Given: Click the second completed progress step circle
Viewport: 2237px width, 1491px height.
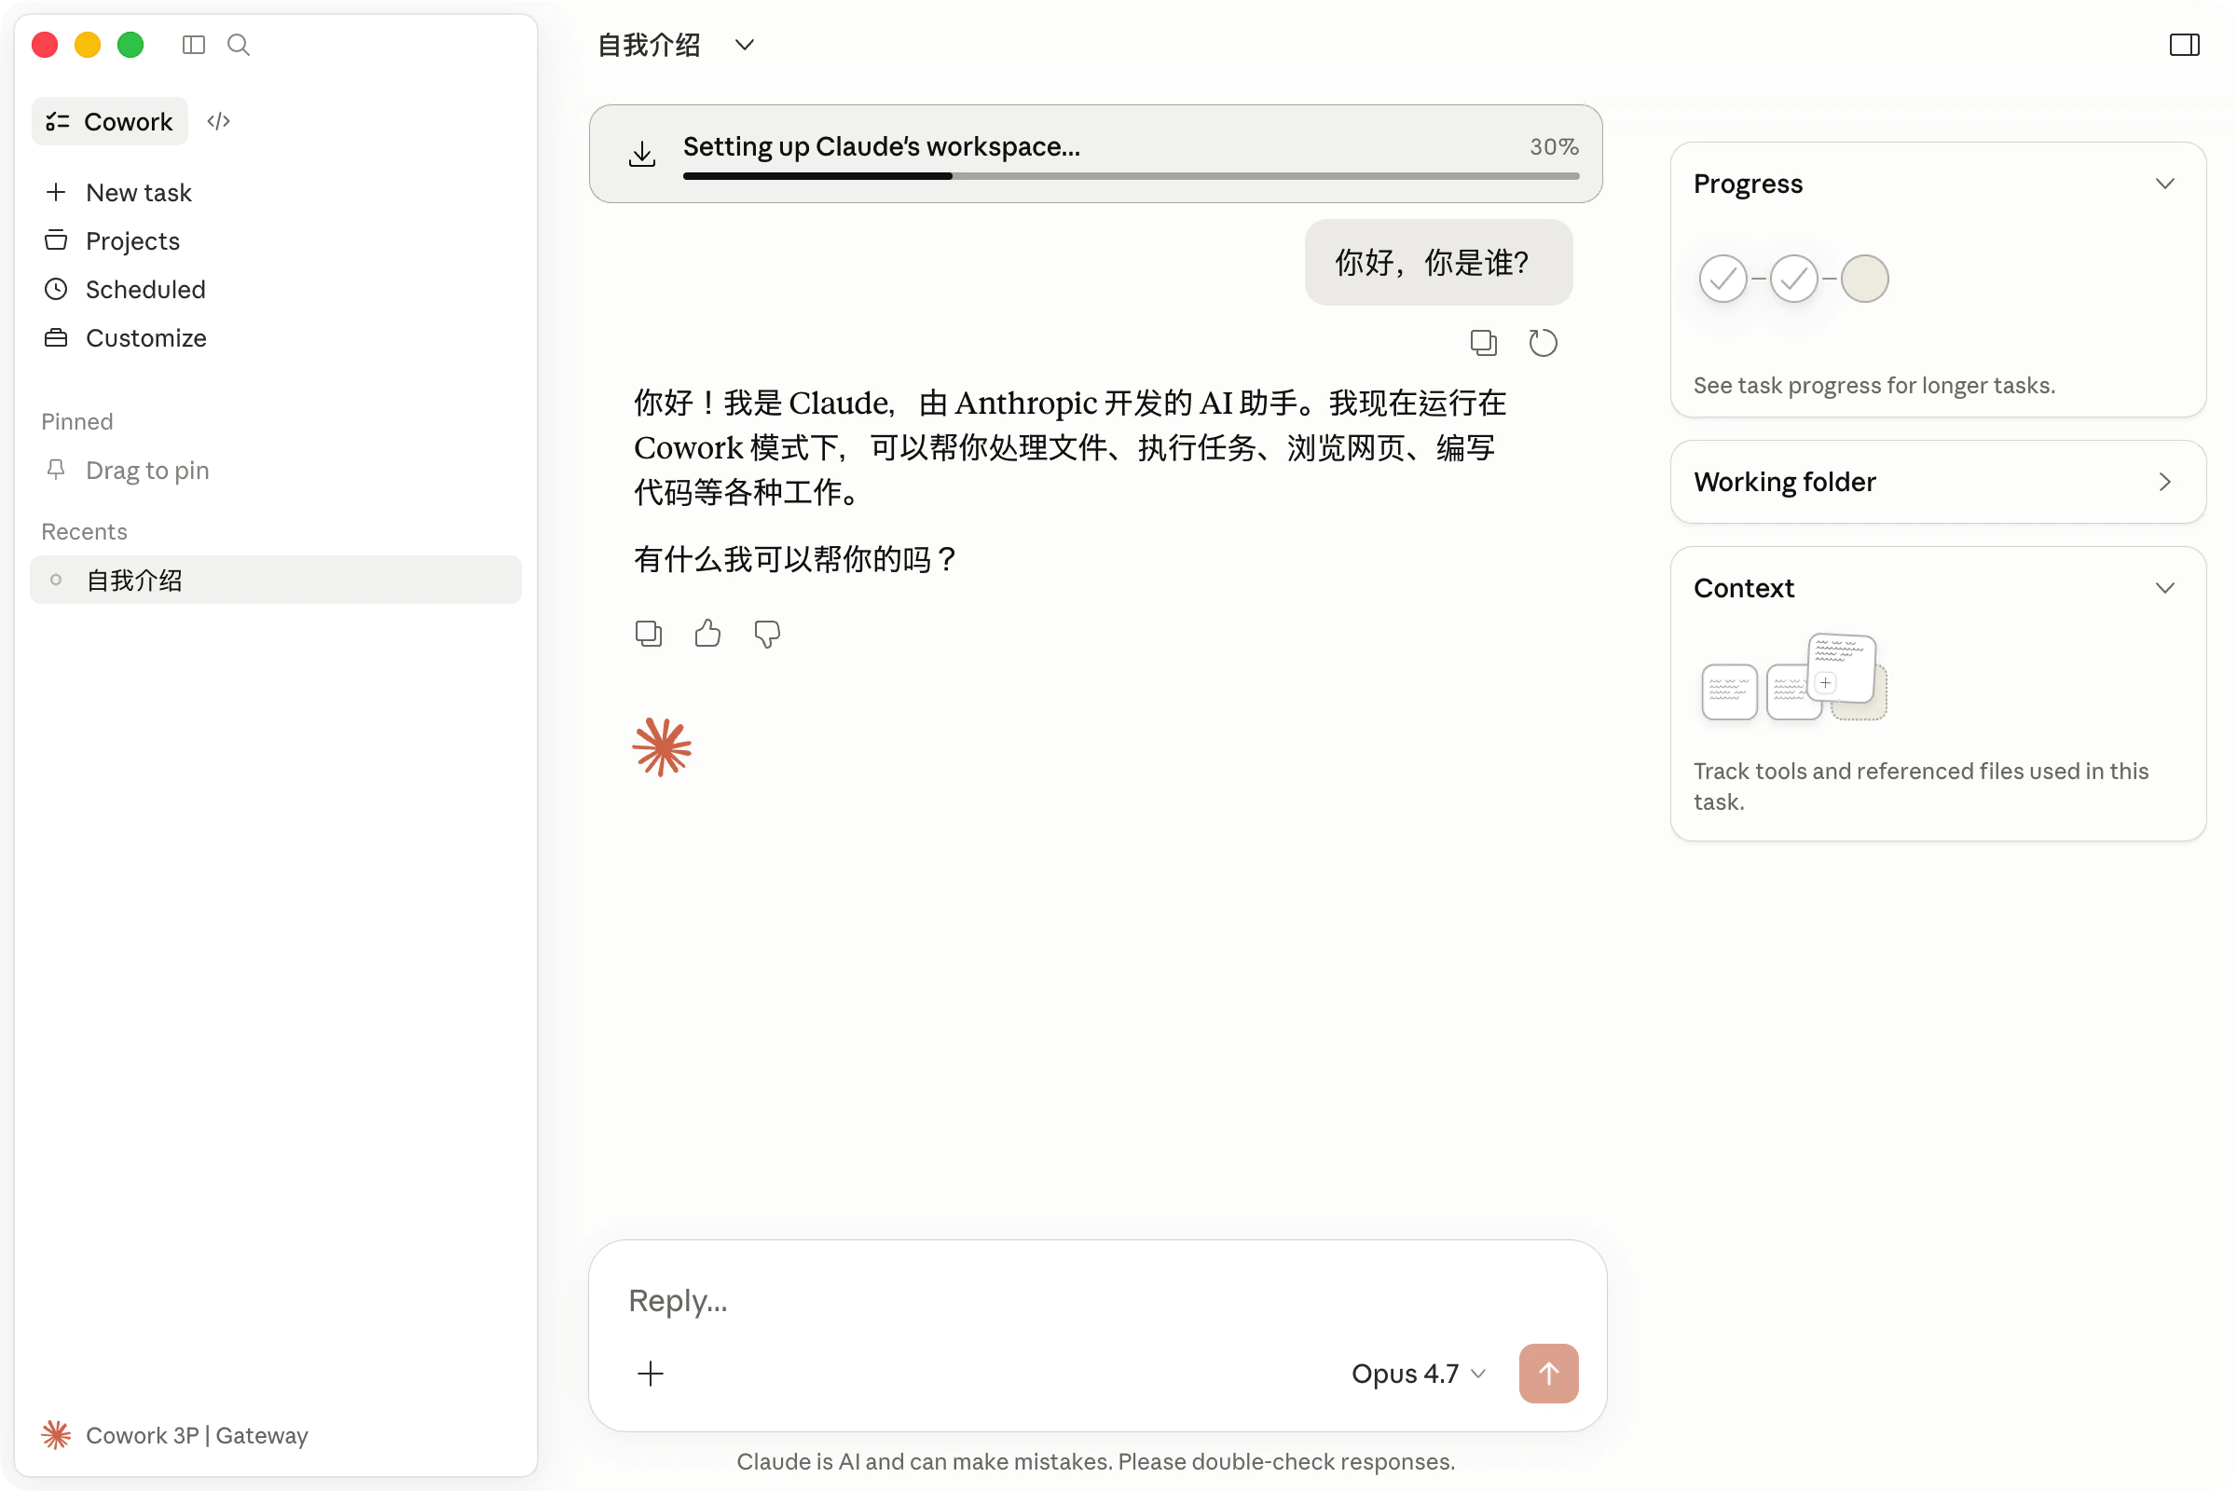Looking at the screenshot, I should pyautogui.click(x=1793, y=279).
